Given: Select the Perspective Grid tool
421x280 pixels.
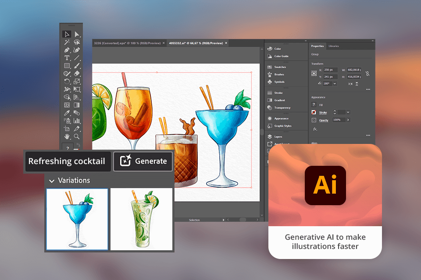Looking at the screenshot, I should (x=77, y=97).
